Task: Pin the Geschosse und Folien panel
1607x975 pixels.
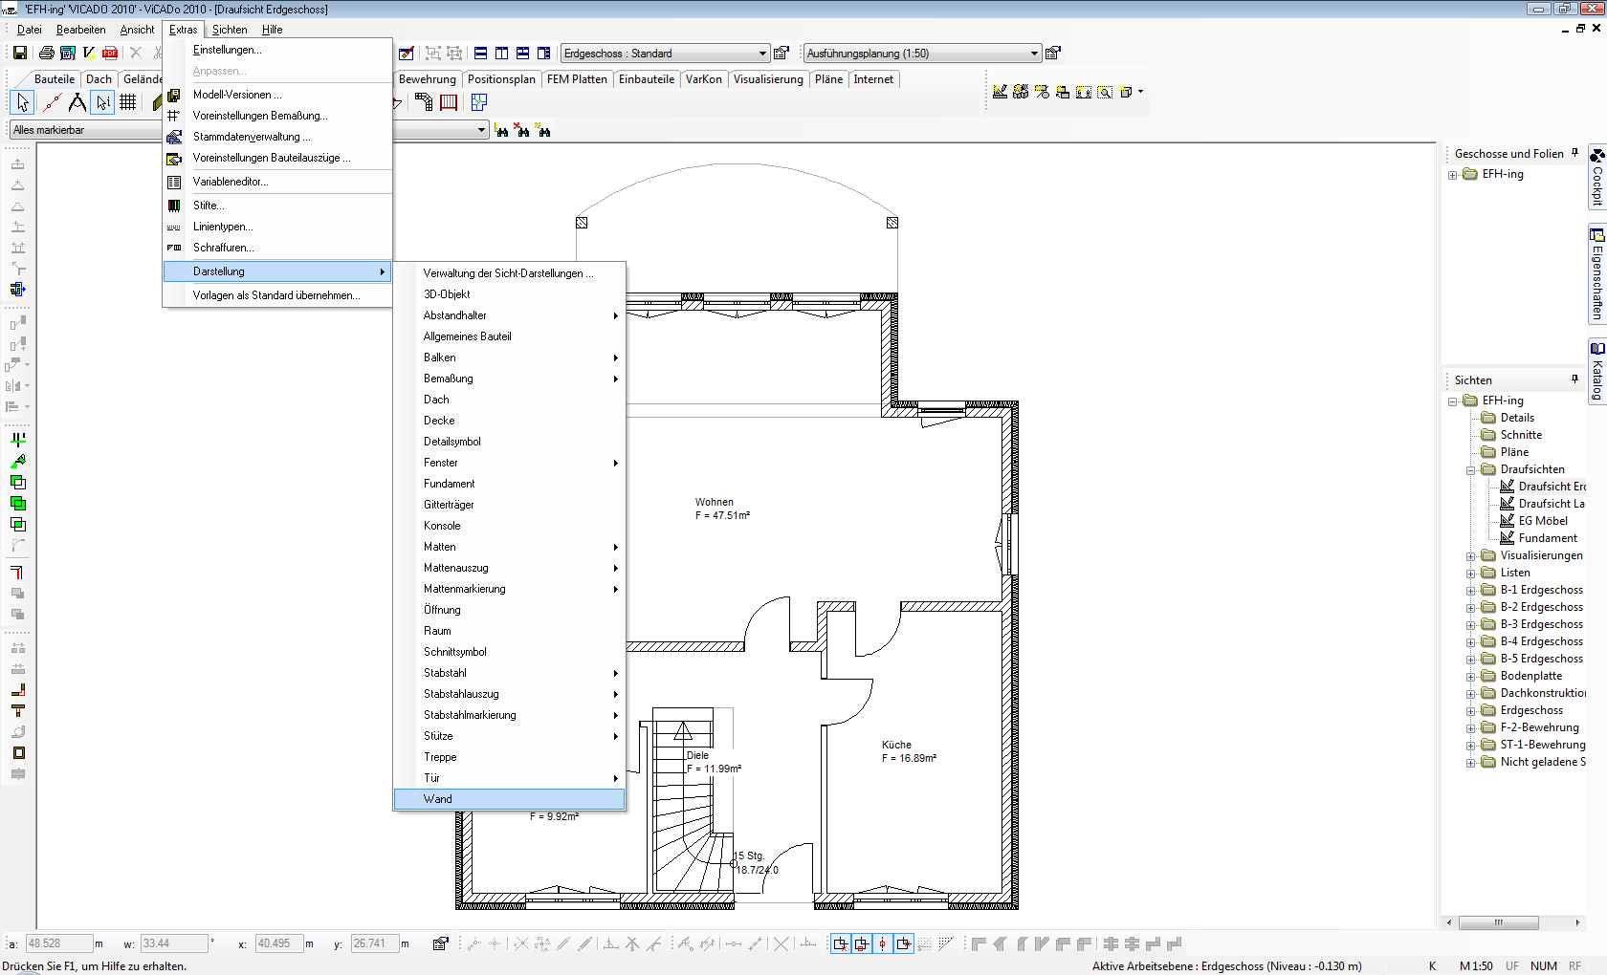Action: point(1574,153)
